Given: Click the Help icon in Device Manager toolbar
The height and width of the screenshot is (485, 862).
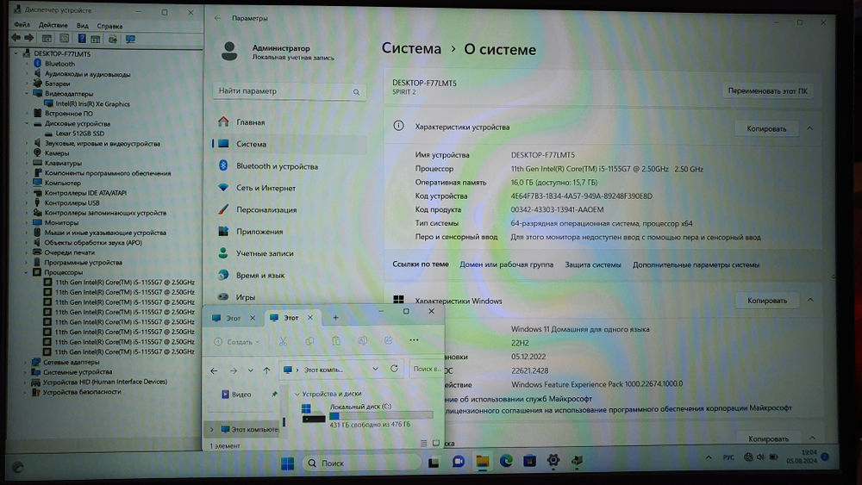Looking at the screenshot, I should click(x=81, y=39).
